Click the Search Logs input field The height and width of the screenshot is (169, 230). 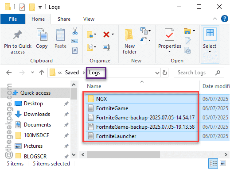[x=199, y=73]
